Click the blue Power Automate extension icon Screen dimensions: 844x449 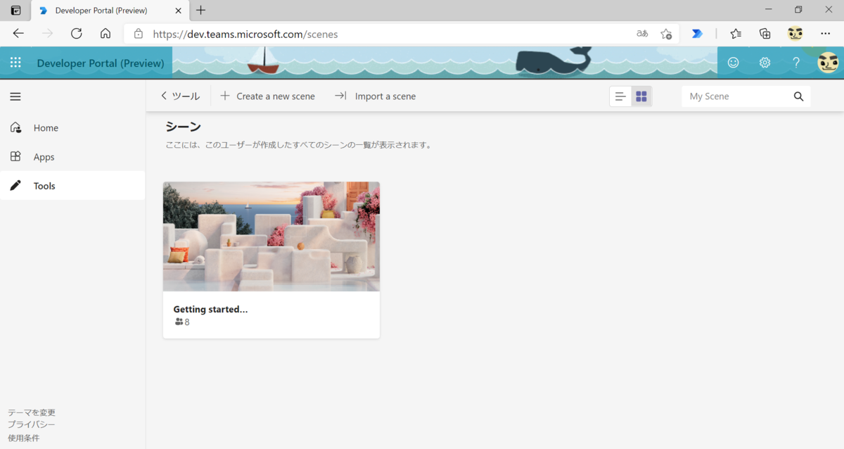point(697,33)
